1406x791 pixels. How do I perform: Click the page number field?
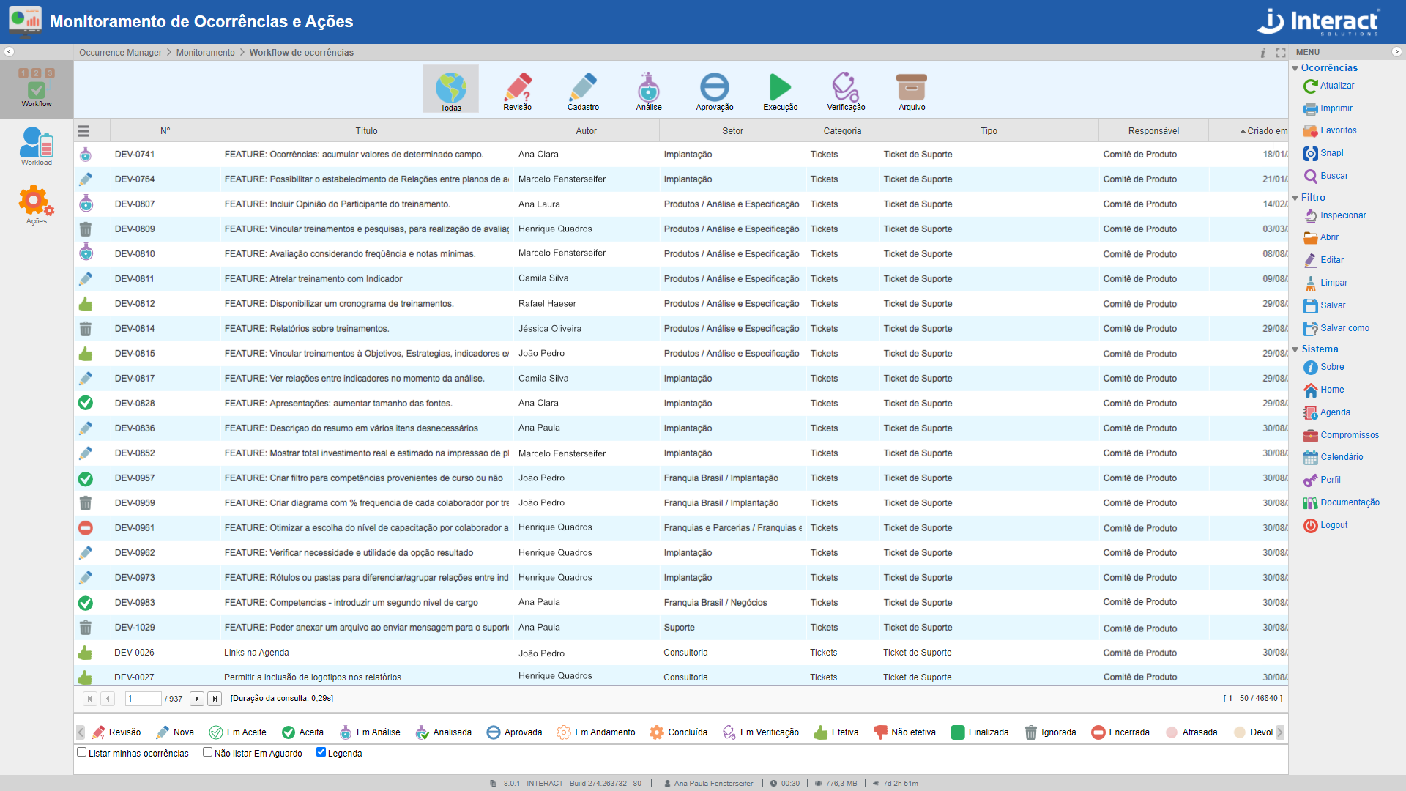(x=143, y=699)
